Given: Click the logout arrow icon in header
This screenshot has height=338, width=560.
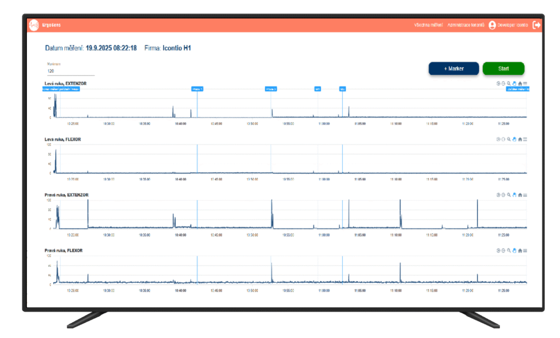Looking at the screenshot, I should 536,25.
